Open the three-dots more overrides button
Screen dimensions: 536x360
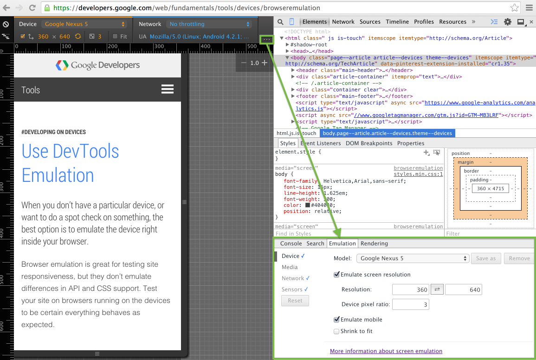pyautogui.click(x=267, y=39)
